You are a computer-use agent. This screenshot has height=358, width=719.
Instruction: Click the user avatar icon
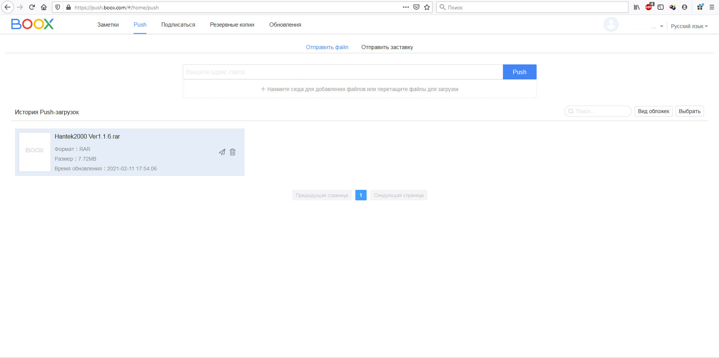click(611, 25)
